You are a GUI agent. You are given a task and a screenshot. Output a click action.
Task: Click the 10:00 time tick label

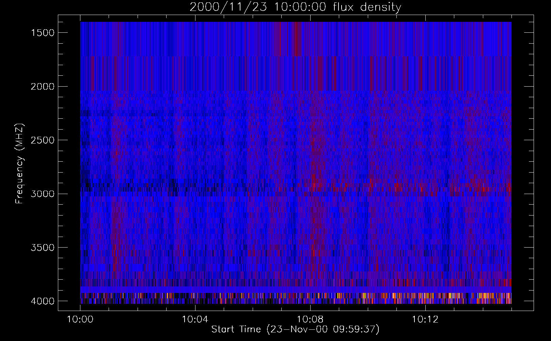tap(80, 320)
